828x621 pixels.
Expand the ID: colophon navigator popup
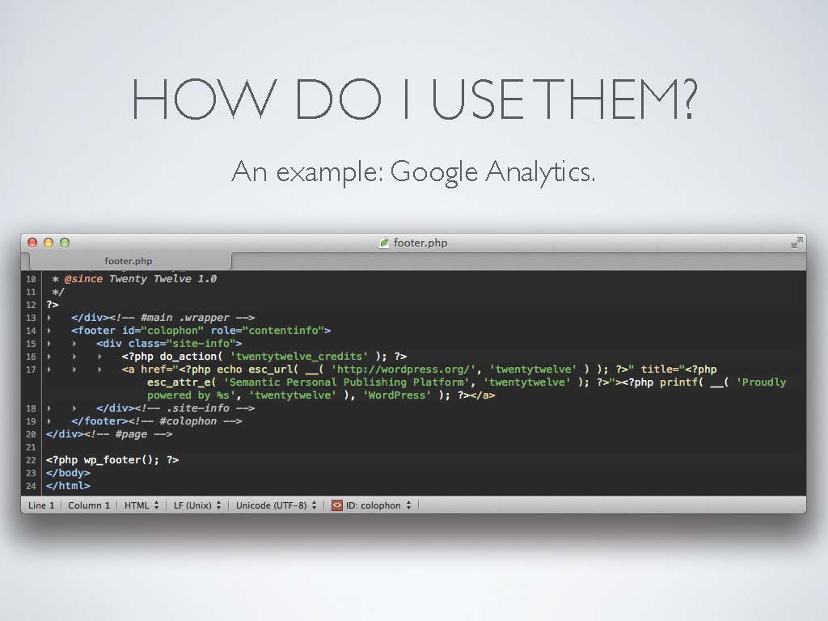coord(378,505)
